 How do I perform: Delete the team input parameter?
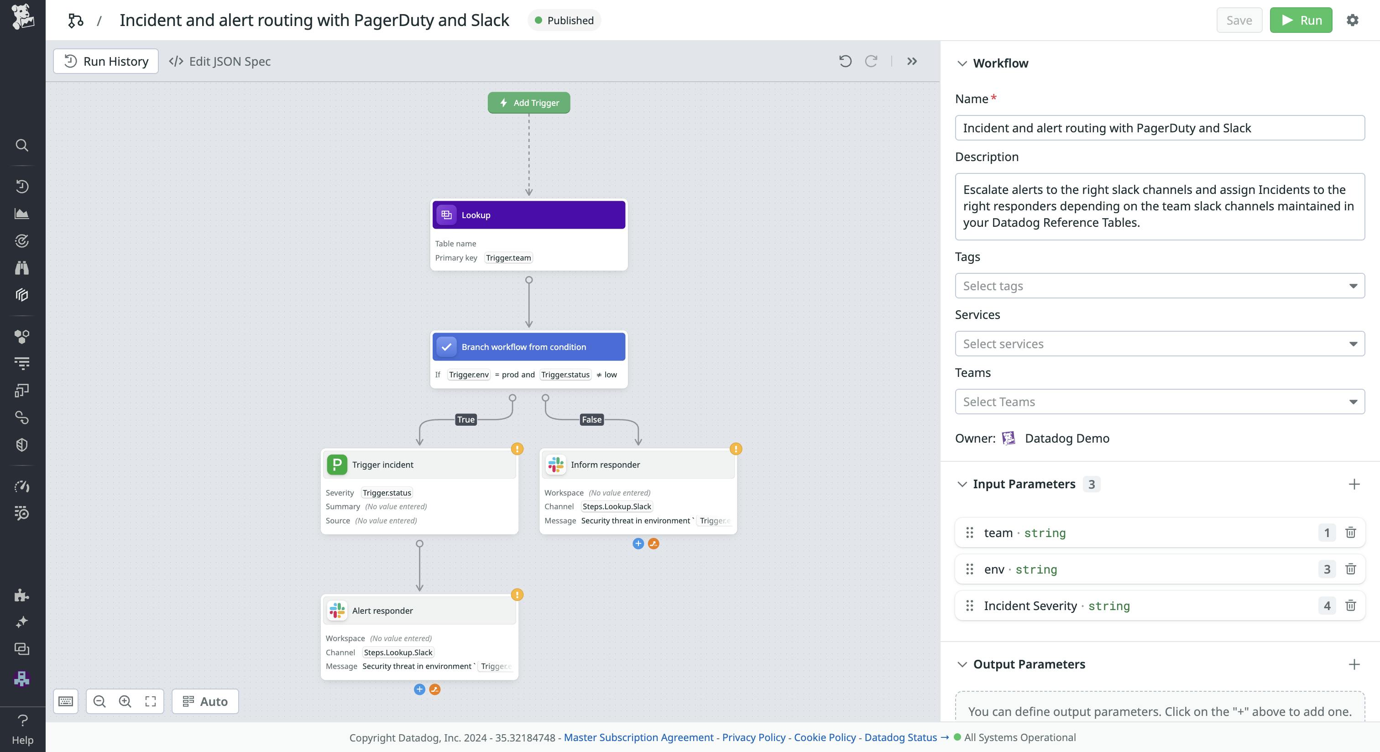(x=1350, y=533)
